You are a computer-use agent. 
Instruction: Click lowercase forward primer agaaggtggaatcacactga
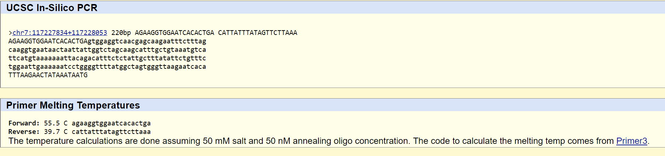coord(111,123)
